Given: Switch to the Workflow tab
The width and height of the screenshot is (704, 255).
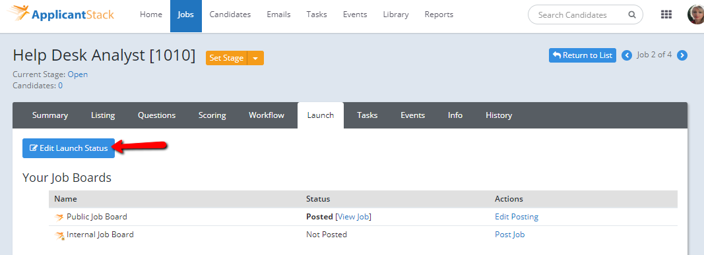Looking at the screenshot, I should (267, 115).
